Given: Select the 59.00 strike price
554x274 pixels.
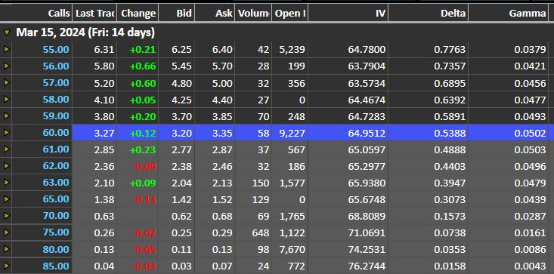Looking at the screenshot, I should click(56, 116).
